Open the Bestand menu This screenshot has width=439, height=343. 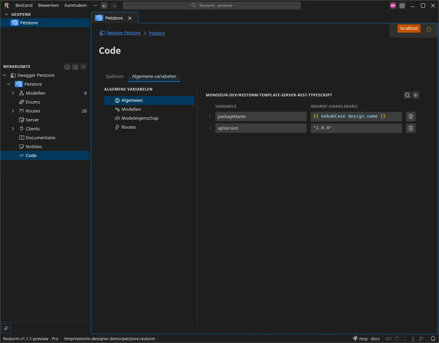click(x=24, y=5)
